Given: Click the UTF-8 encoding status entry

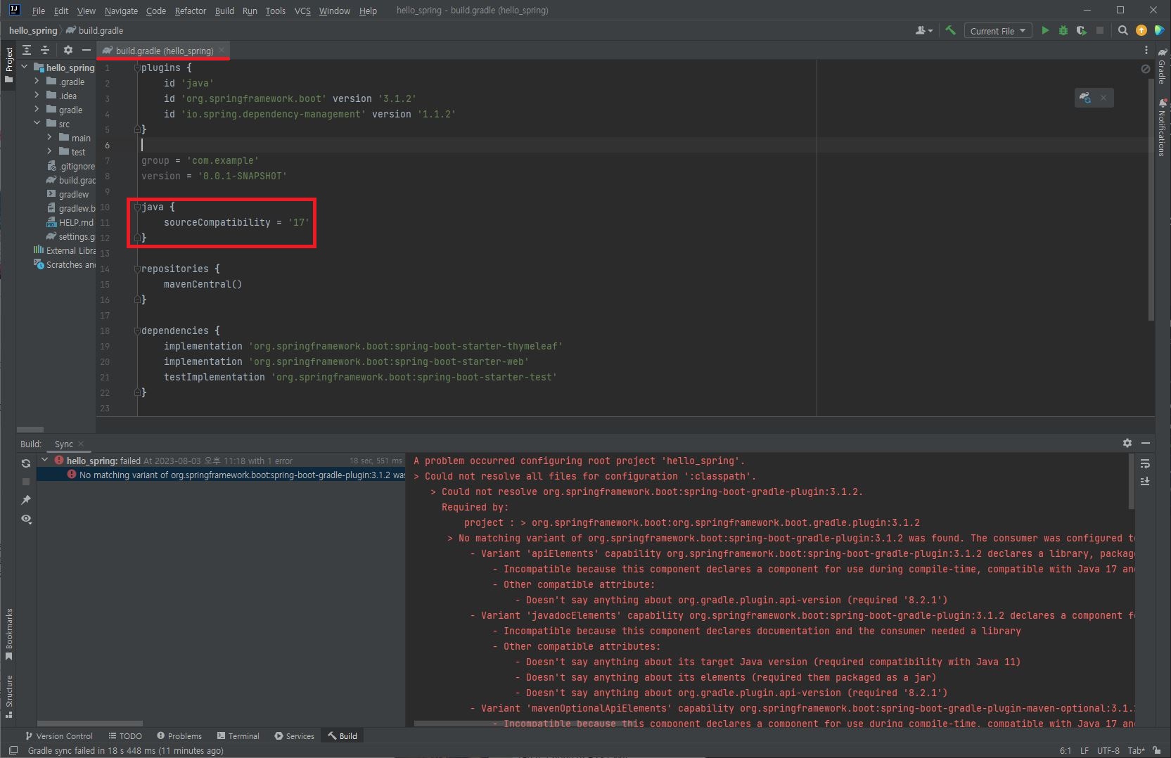Looking at the screenshot, I should tap(1108, 750).
